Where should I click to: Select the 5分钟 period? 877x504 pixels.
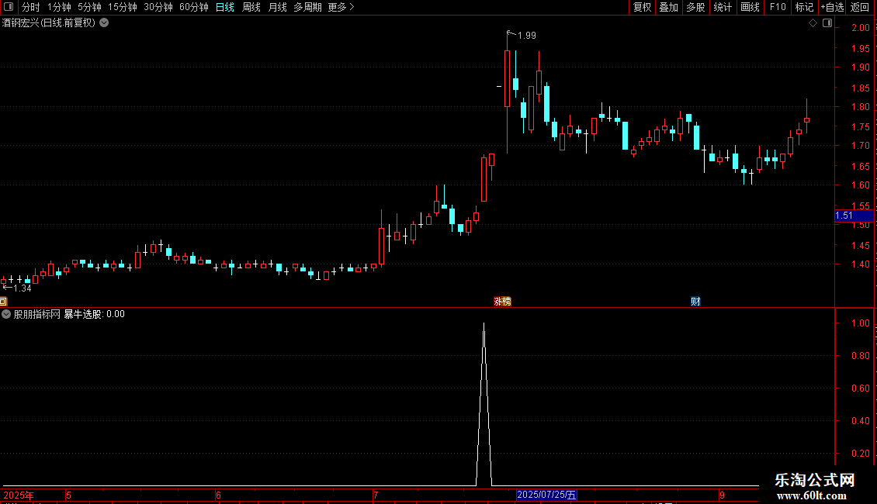pyautogui.click(x=89, y=7)
